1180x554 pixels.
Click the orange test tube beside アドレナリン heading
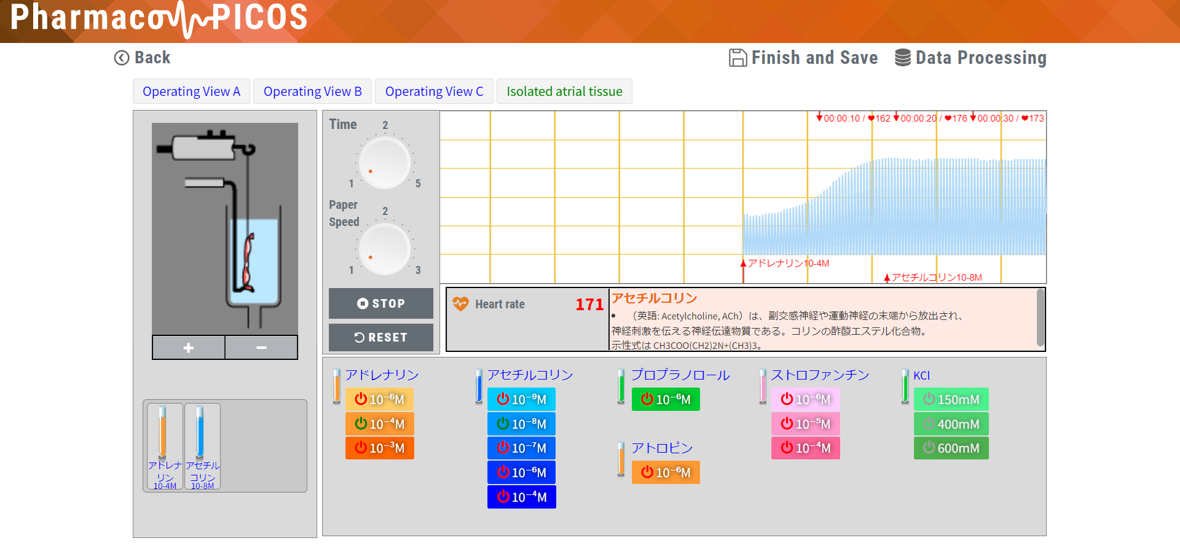click(x=337, y=386)
